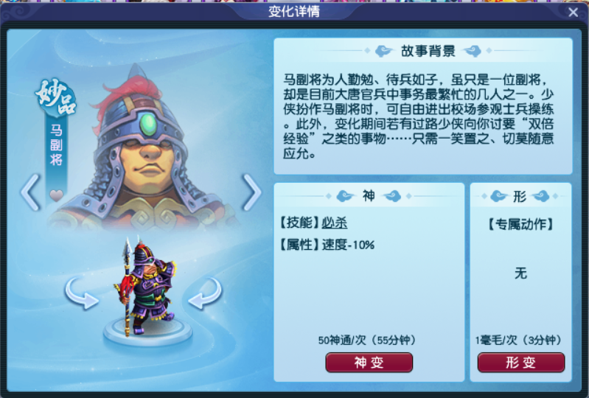Screen dimensions: 589x398
Task: Click the 专属动作 label
Action: pos(520,224)
